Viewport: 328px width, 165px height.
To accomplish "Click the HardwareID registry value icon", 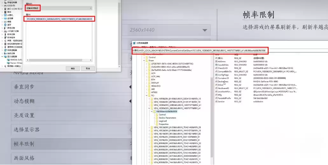I will tap(216, 88).
